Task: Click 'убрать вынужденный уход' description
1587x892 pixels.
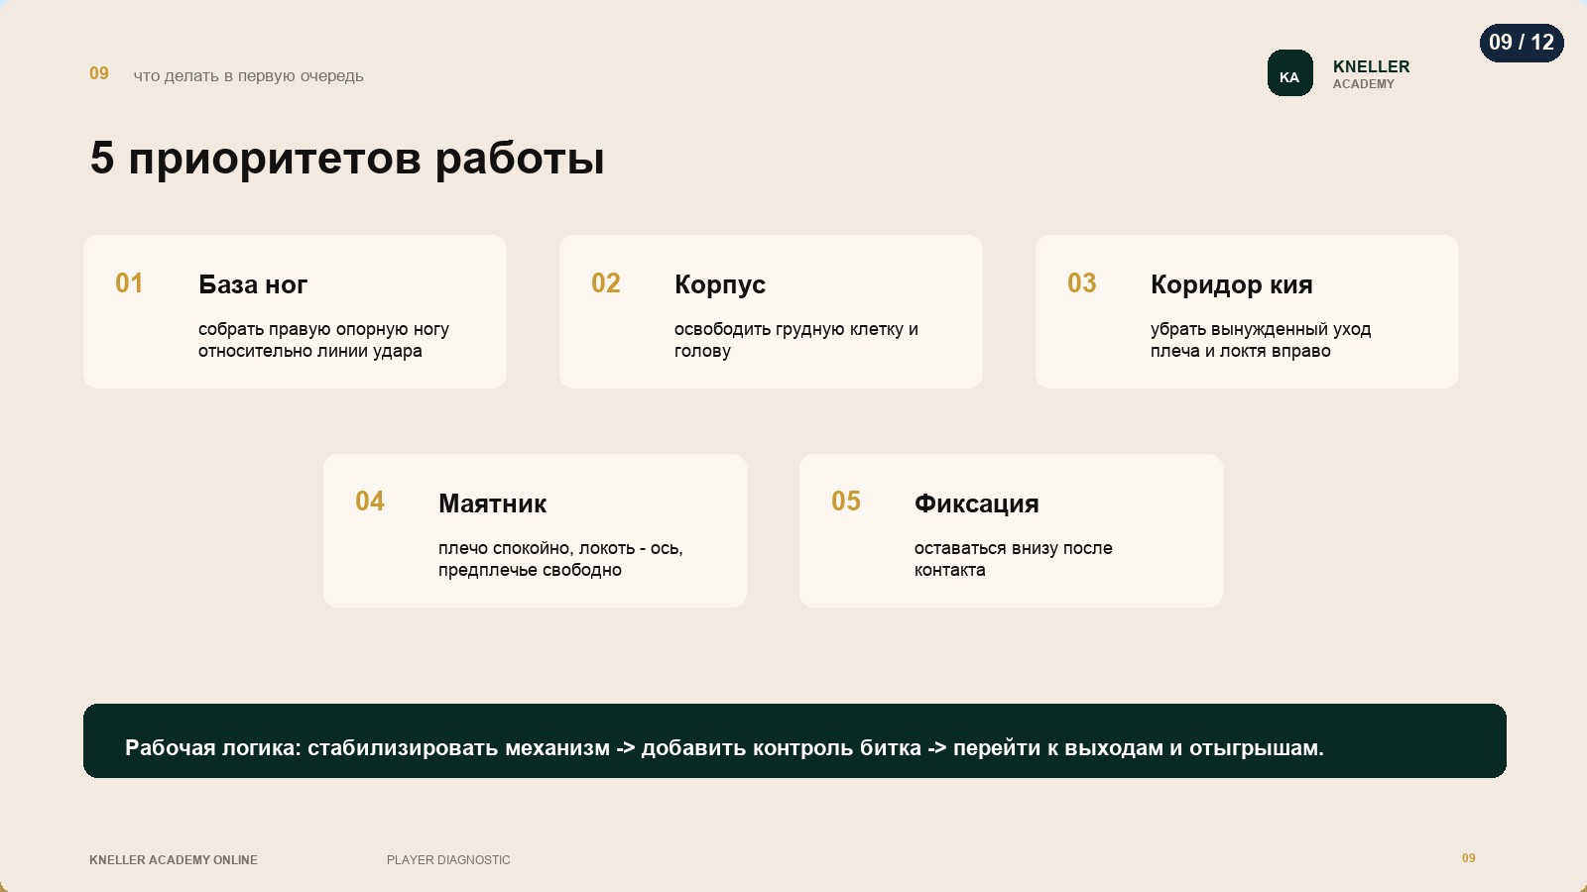Action: click(x=1260, y=340)
